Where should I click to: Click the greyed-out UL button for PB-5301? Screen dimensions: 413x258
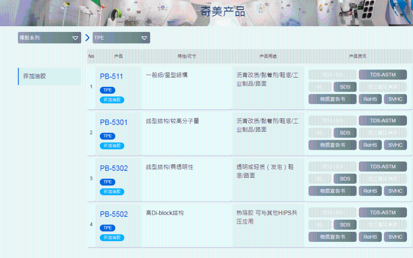[320, 133]
